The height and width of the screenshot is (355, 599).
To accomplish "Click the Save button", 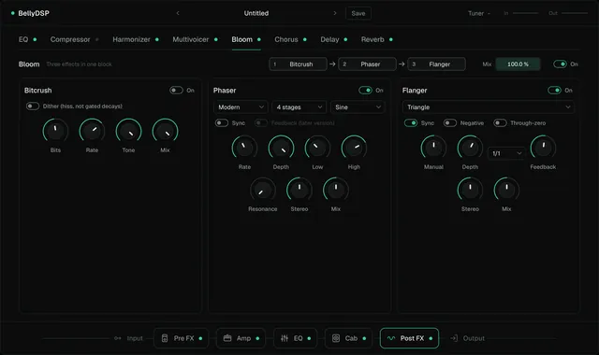I will [358, 13].
